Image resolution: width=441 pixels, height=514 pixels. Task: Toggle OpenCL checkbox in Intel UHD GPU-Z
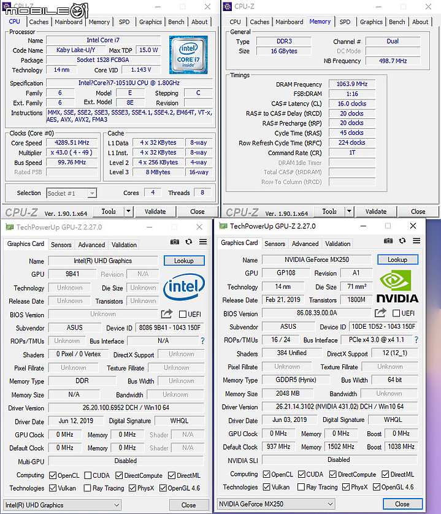coord(53,475)
